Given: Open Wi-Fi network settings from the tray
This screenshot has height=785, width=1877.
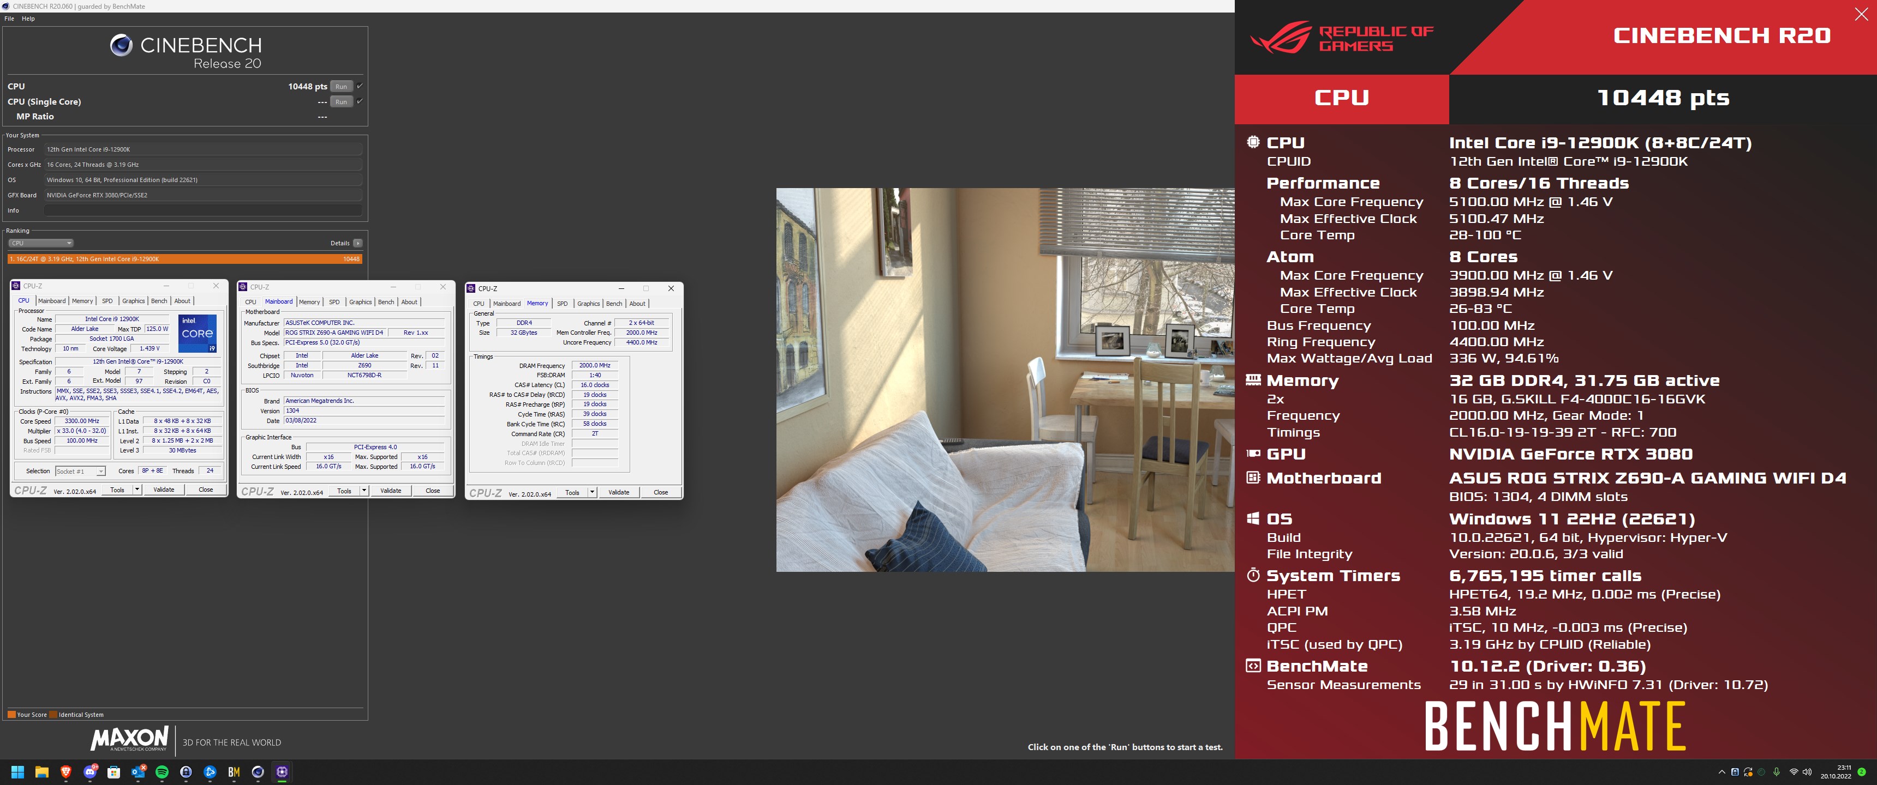Looking at the screenshot, I should 1793,772.
